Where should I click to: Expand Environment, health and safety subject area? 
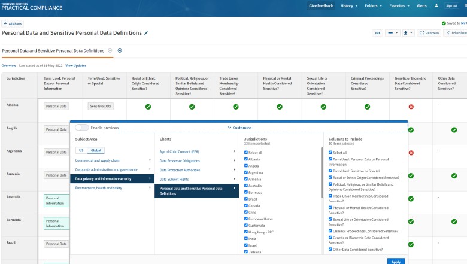(x=113, y=188)
